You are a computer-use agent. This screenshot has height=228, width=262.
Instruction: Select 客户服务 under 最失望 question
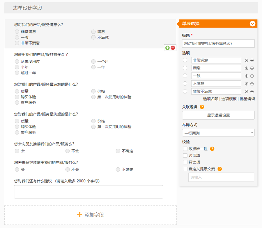tap(17, 132)
